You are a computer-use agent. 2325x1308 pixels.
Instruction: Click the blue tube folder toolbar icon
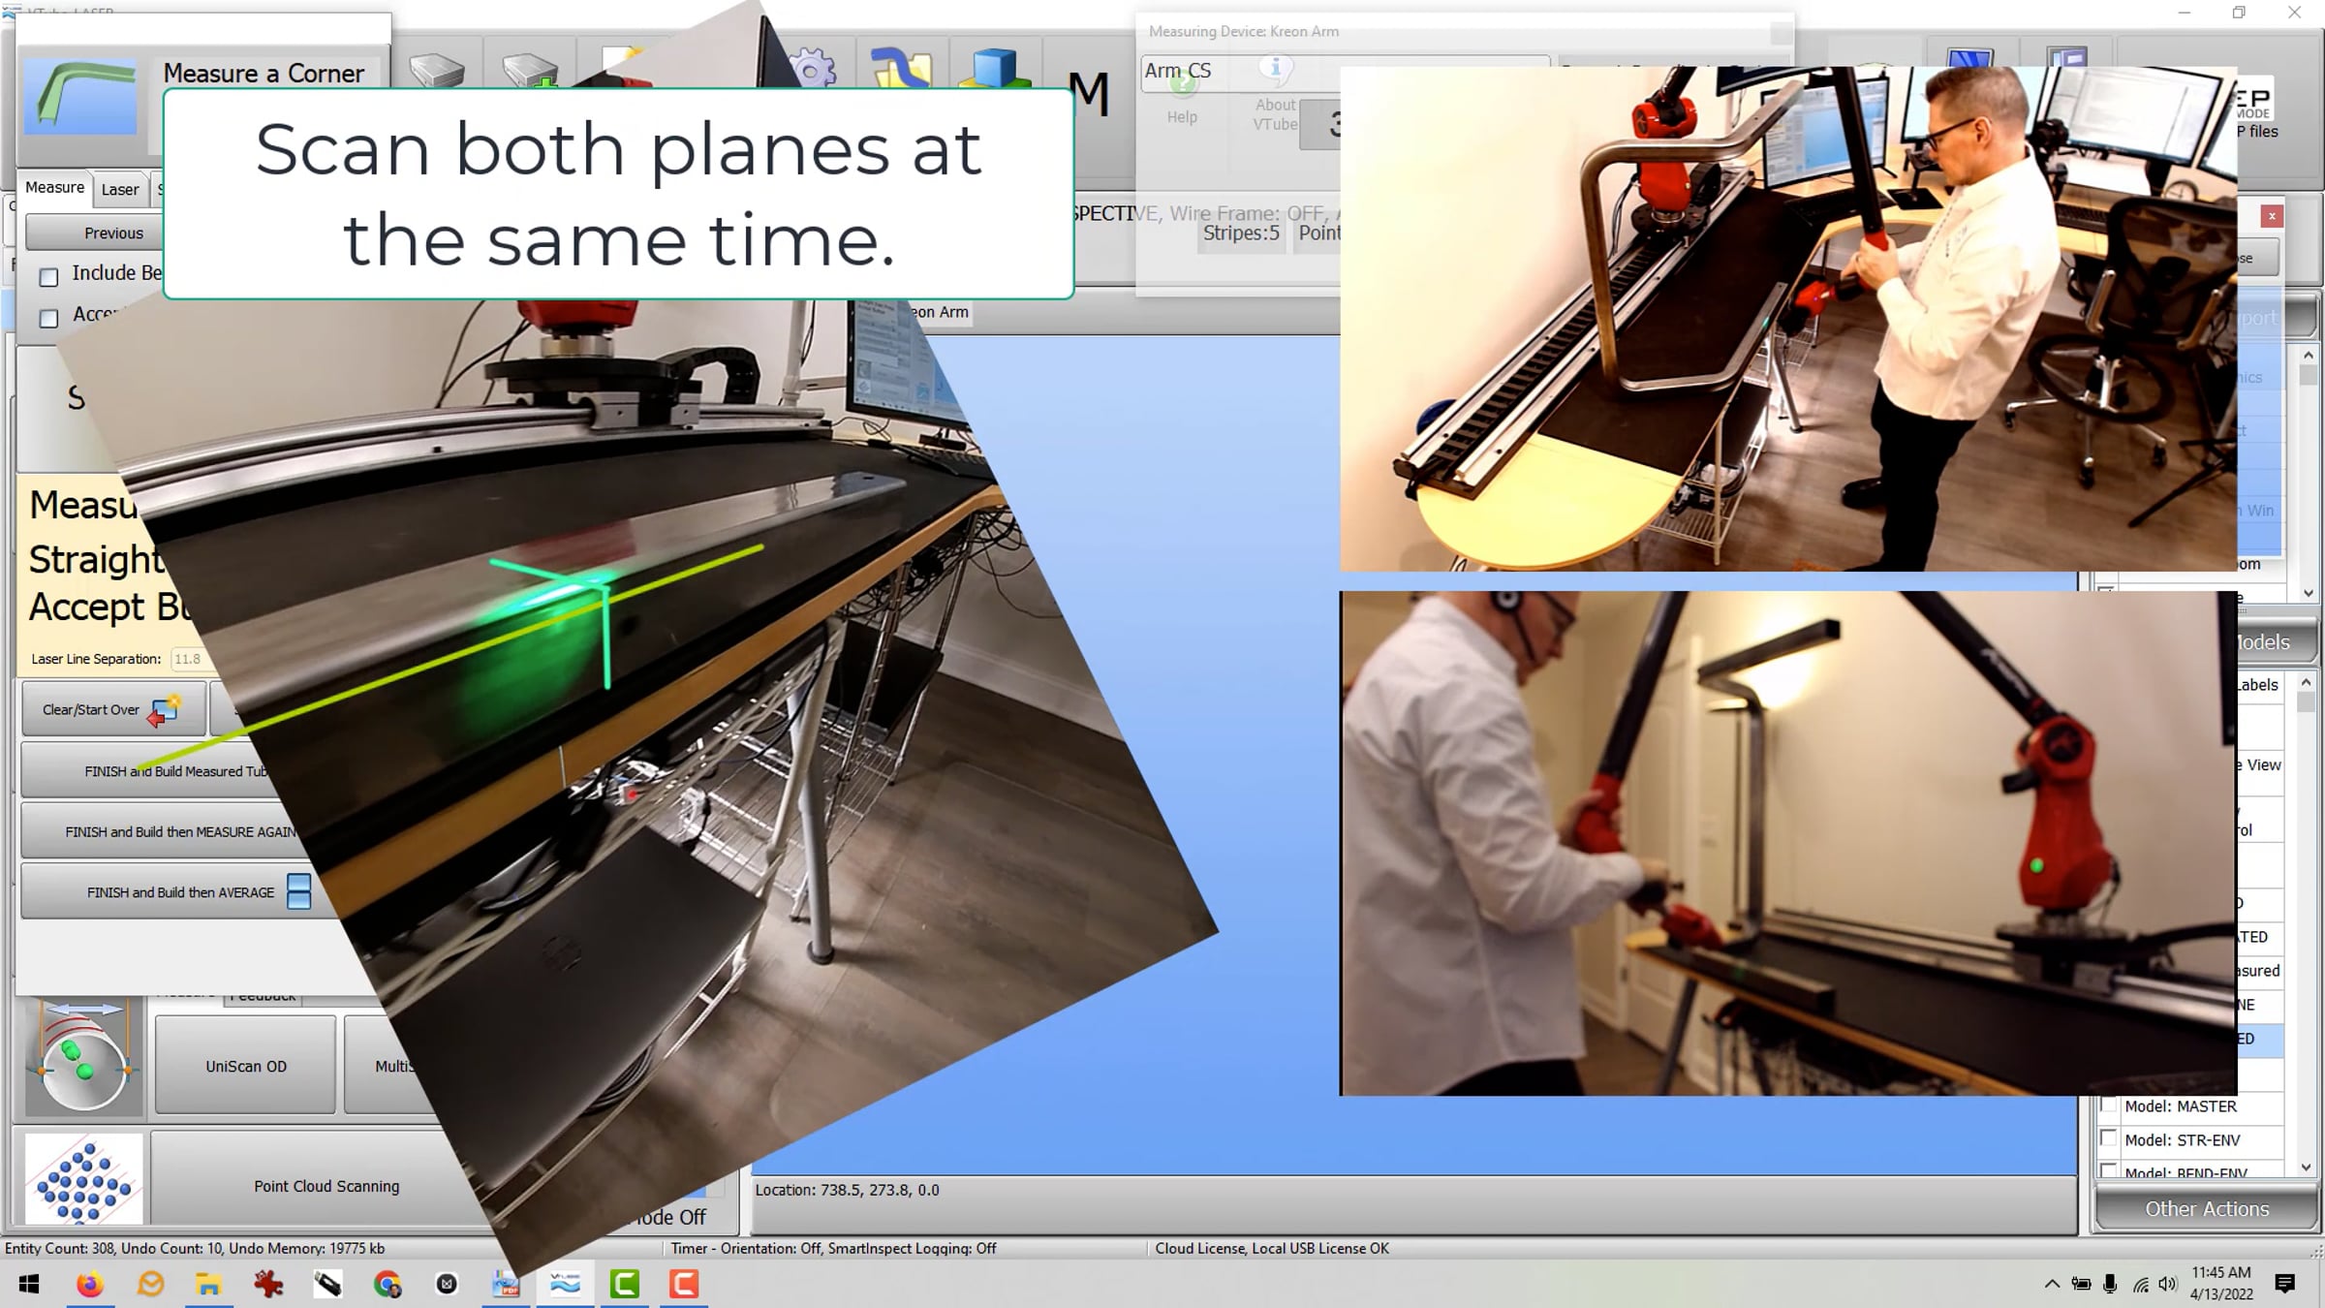tap(901, 67)
